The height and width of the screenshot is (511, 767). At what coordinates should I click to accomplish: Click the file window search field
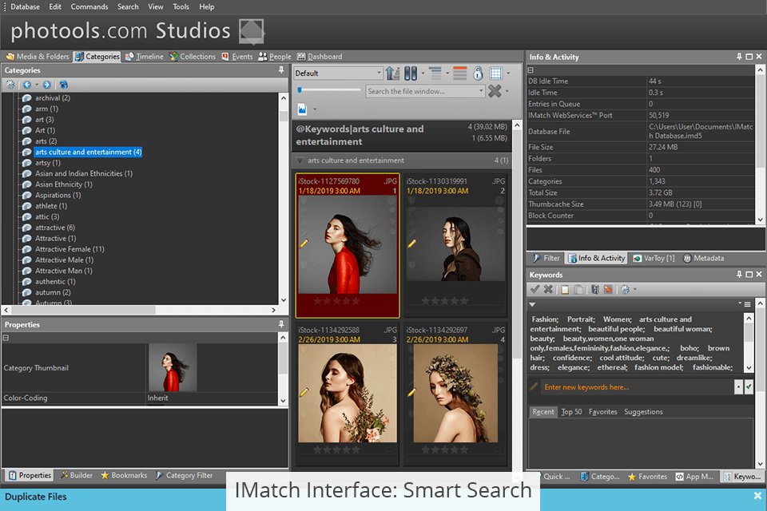click(x=421, y=91)
